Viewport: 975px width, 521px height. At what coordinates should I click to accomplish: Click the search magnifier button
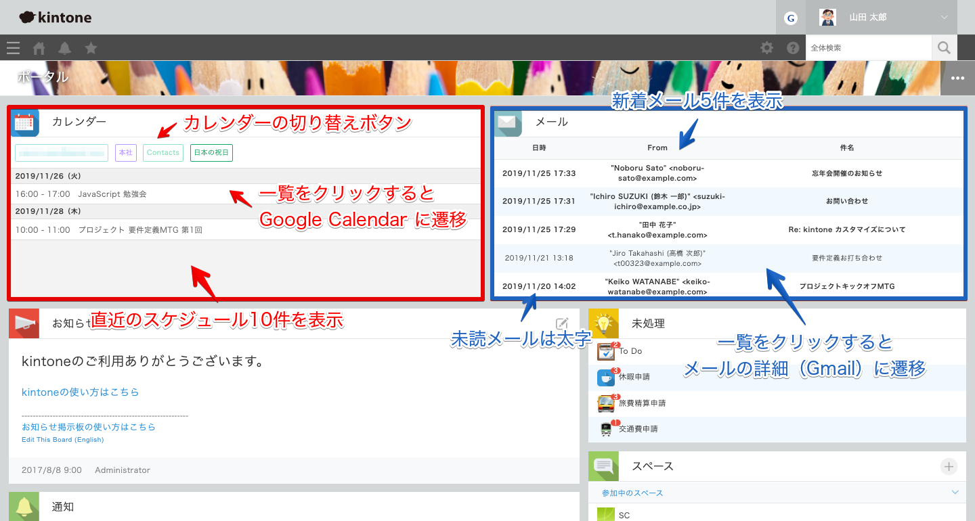click(x=944, y=48)
